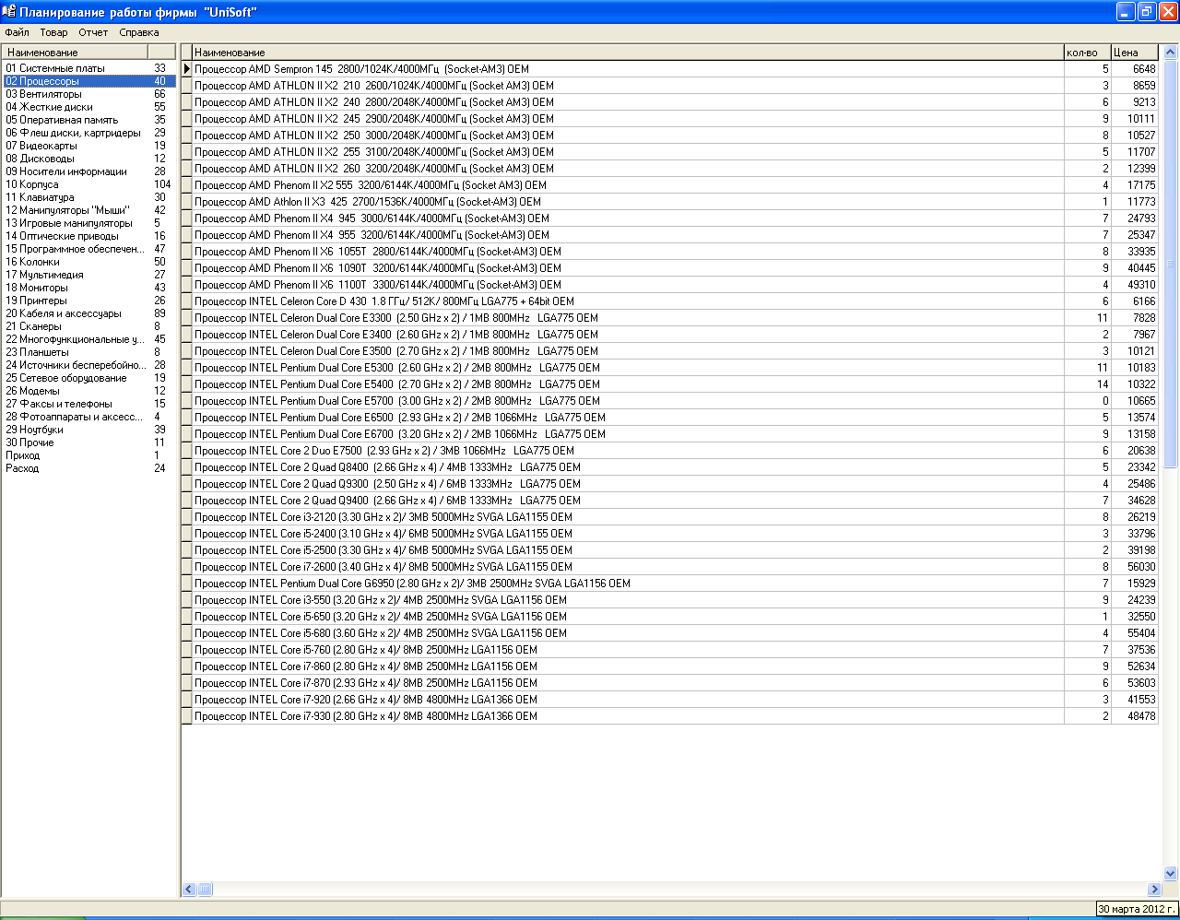This screenshot has width=1180, height=920.
Task: Open the "Справка" menu
Action: [139, 32]
